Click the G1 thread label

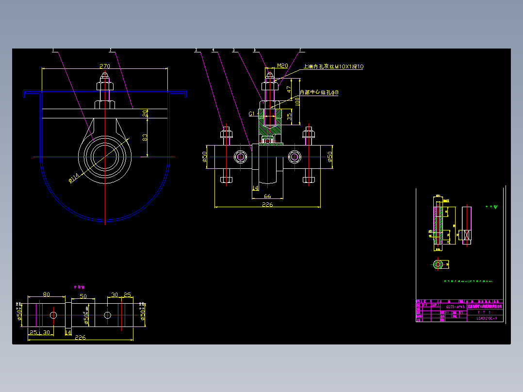click(252, 114)
